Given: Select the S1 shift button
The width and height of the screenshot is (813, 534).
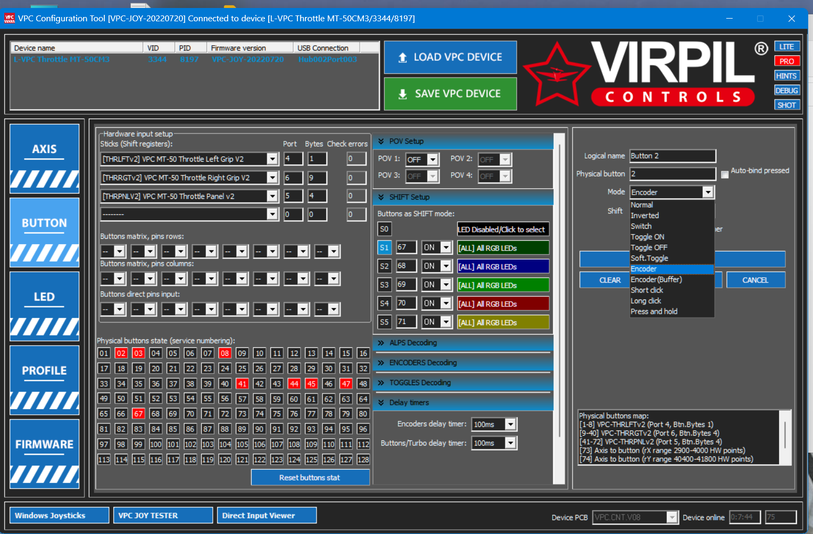Looking at the screenshot, I should [x=384, y=248].
